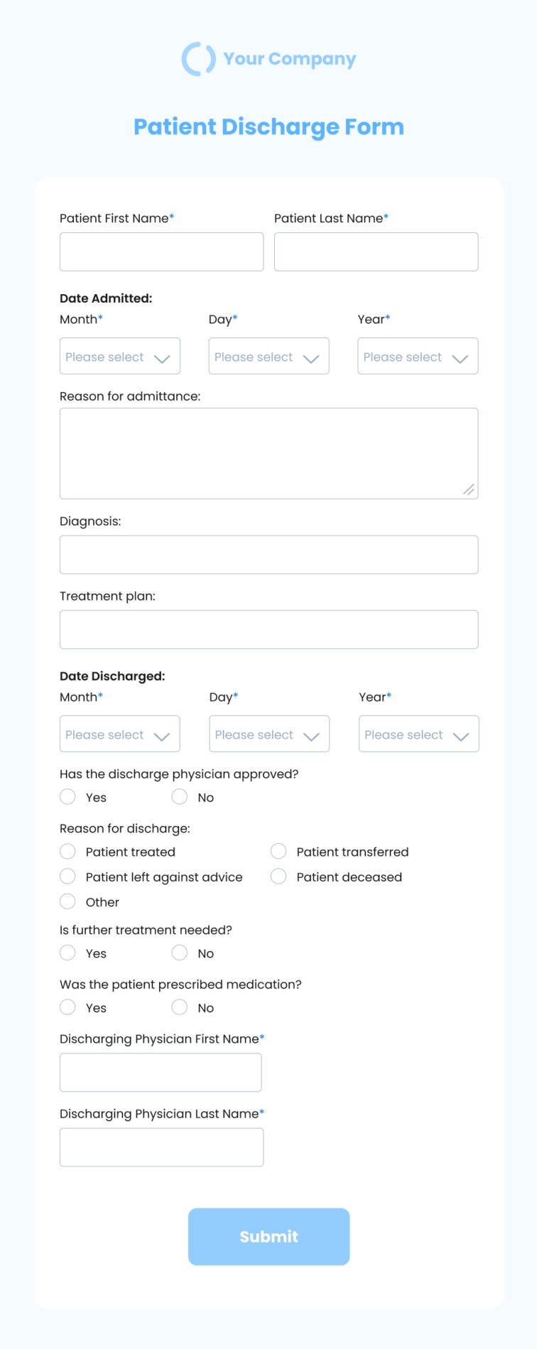Choose the Patient treated option
This screenshot has width=537, height=1349.
coord(67,851)
